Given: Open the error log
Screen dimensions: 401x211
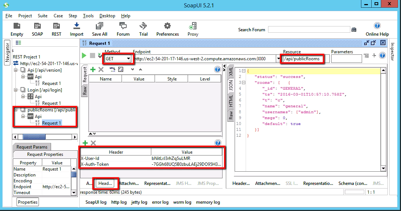Looking at the screenshot, I should click(160, 202).
